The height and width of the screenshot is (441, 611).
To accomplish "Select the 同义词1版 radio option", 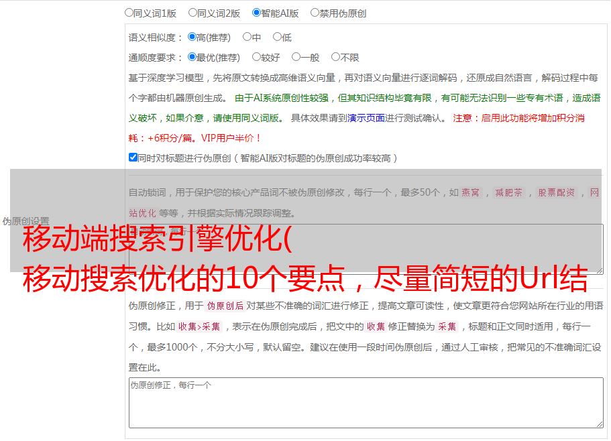I will point(129,13).
